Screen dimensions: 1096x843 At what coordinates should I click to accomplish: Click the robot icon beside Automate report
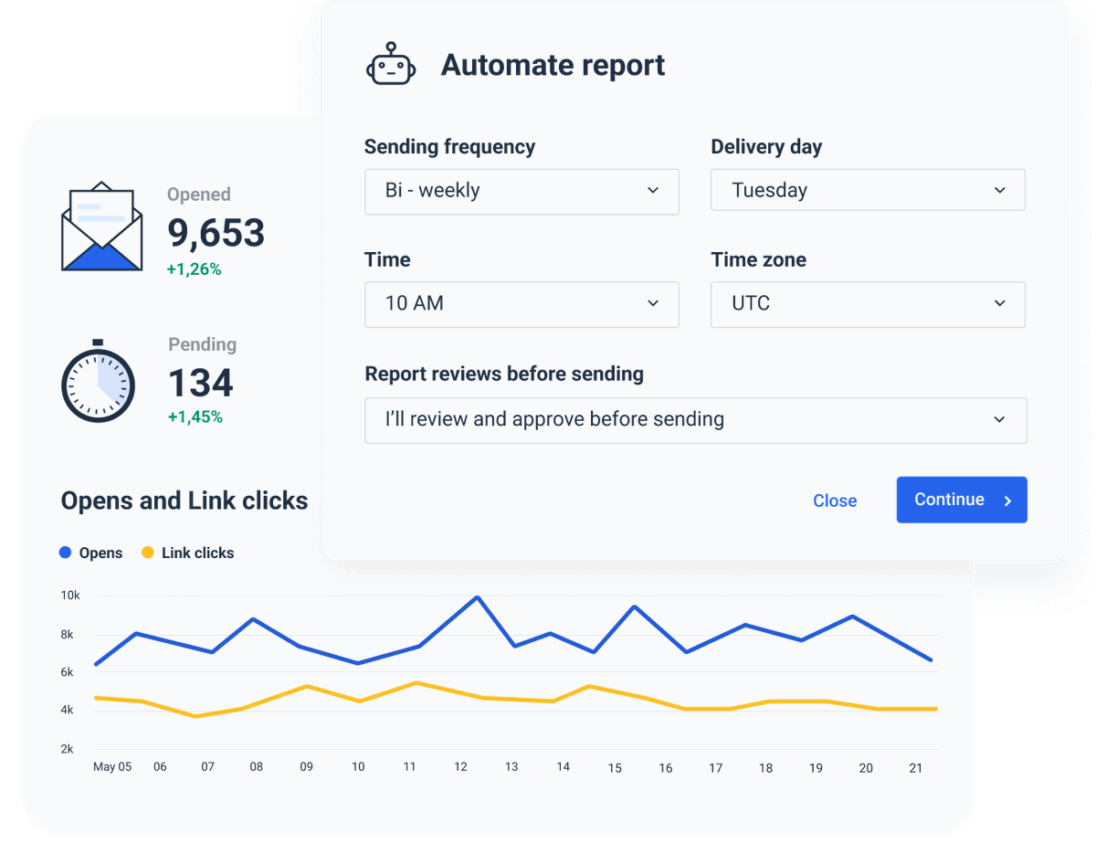point(391,64)
